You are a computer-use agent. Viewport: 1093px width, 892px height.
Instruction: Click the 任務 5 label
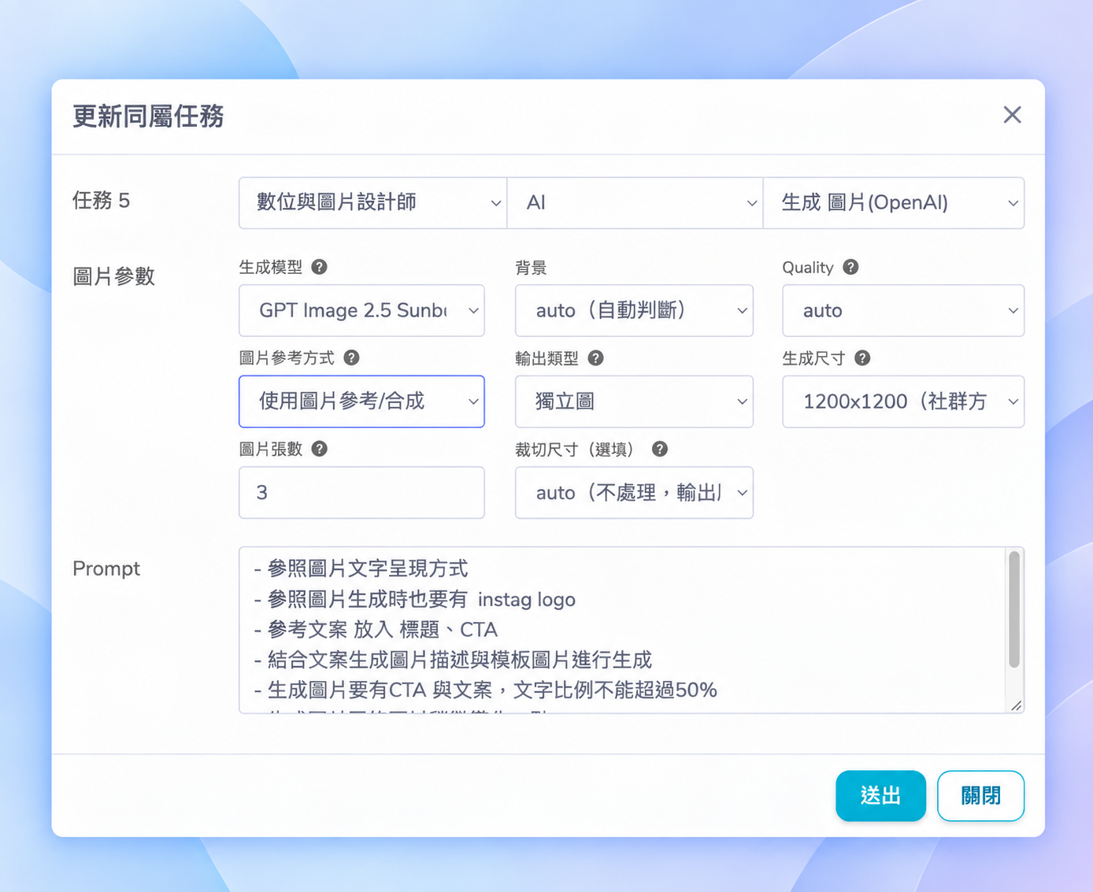tap(101, 201)
